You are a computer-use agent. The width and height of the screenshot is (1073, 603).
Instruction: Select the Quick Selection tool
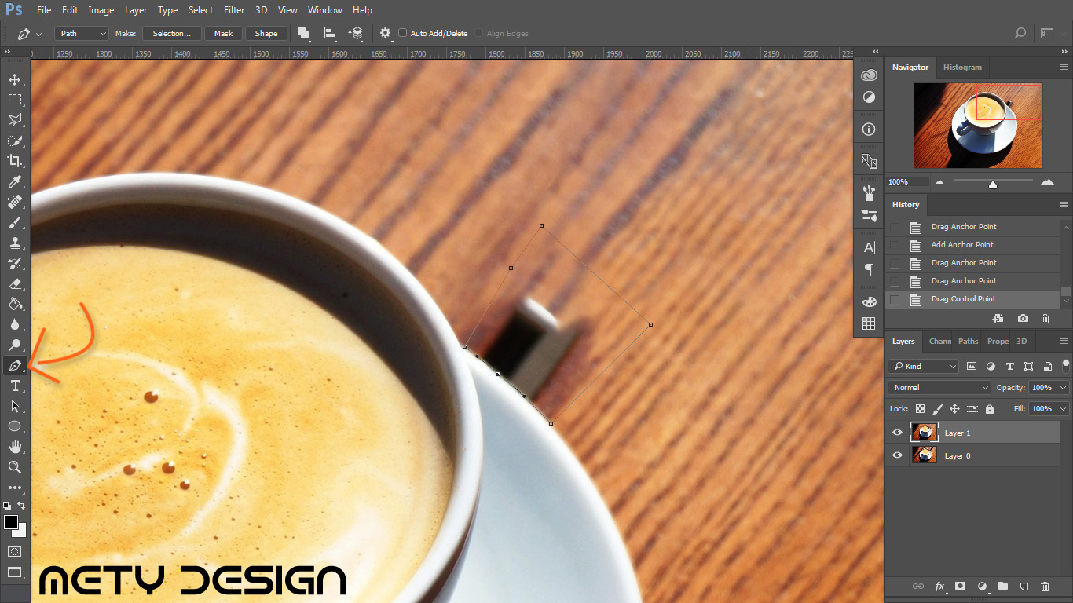(15, 141)
